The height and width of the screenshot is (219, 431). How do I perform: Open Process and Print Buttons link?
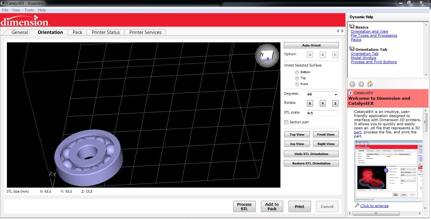click(x=374, y=62)
